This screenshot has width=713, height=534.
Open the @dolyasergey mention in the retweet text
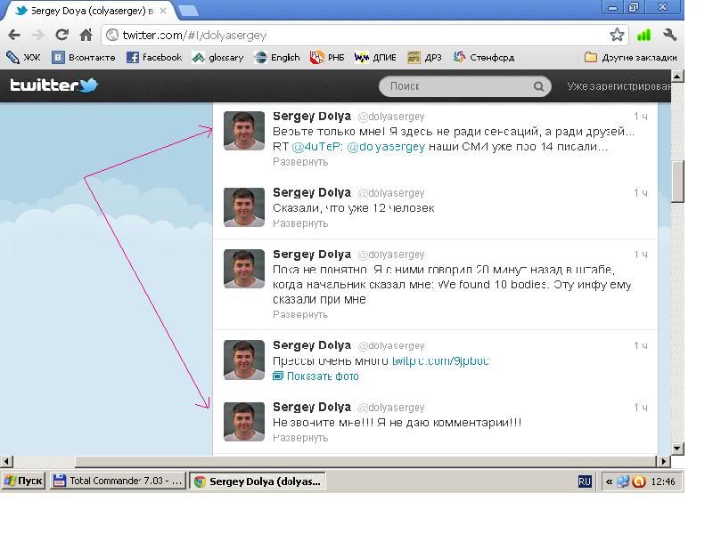point(386,147)
